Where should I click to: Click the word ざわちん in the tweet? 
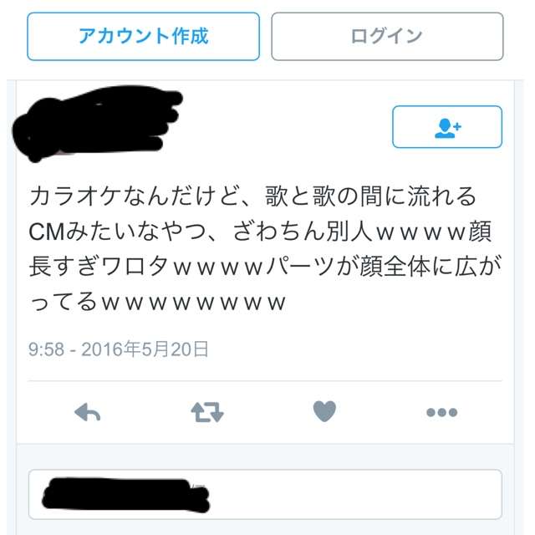(278, 232)
